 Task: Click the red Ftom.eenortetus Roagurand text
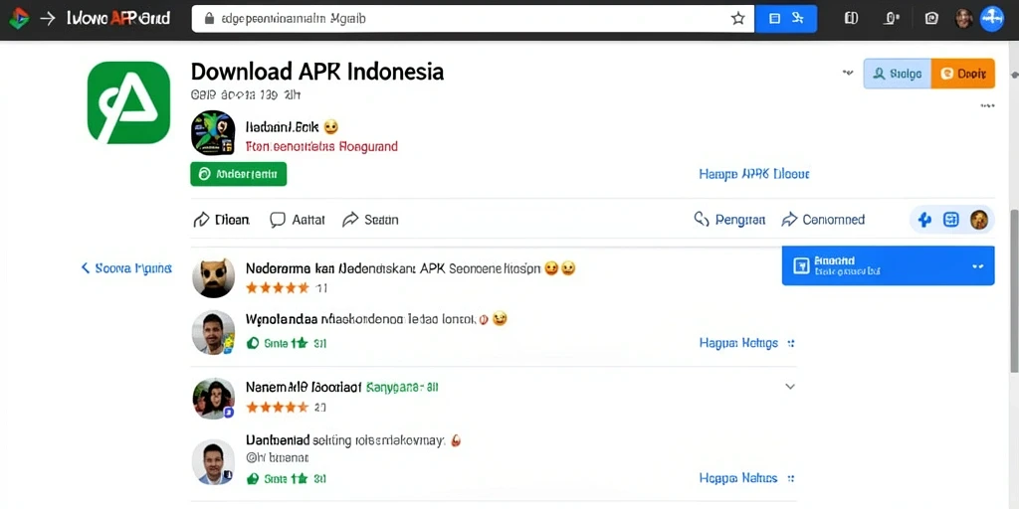321,147
